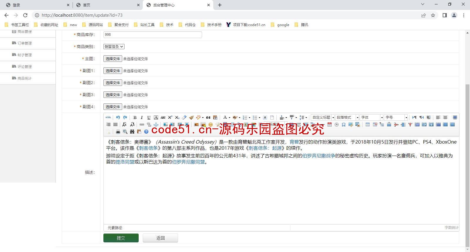Choose a file for 副图1
470x252 pixels.
pyautogui.click(x=113, y=71)
